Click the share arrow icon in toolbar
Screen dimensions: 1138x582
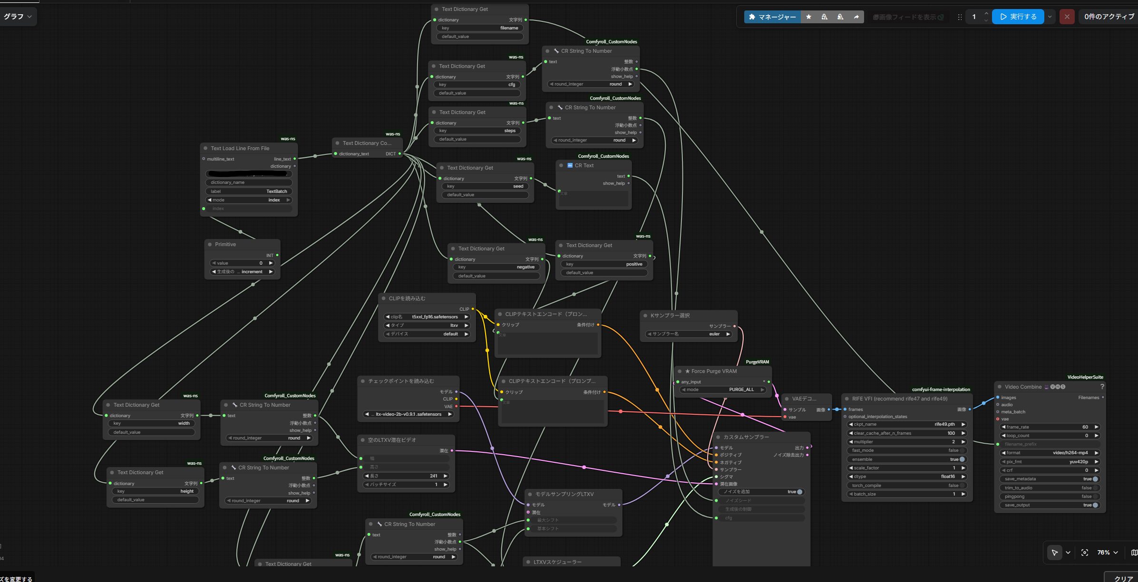[x=856, y=17]
